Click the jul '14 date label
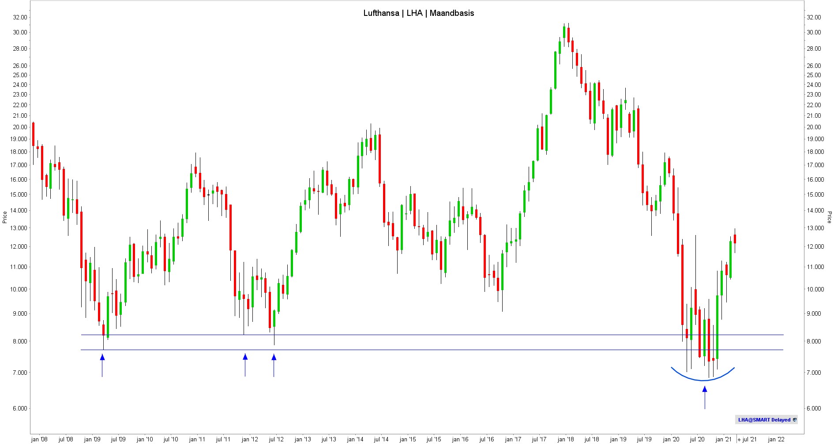Image resolution: width=834 pixels, height=444 pixels. tap(381, 439)
